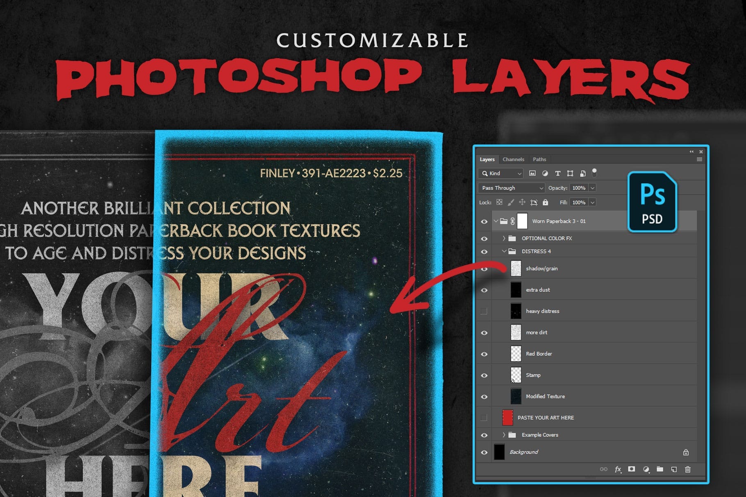Select the shadow/grain layer name
Viewport: 746px width, 497px height.
(542, 269)
